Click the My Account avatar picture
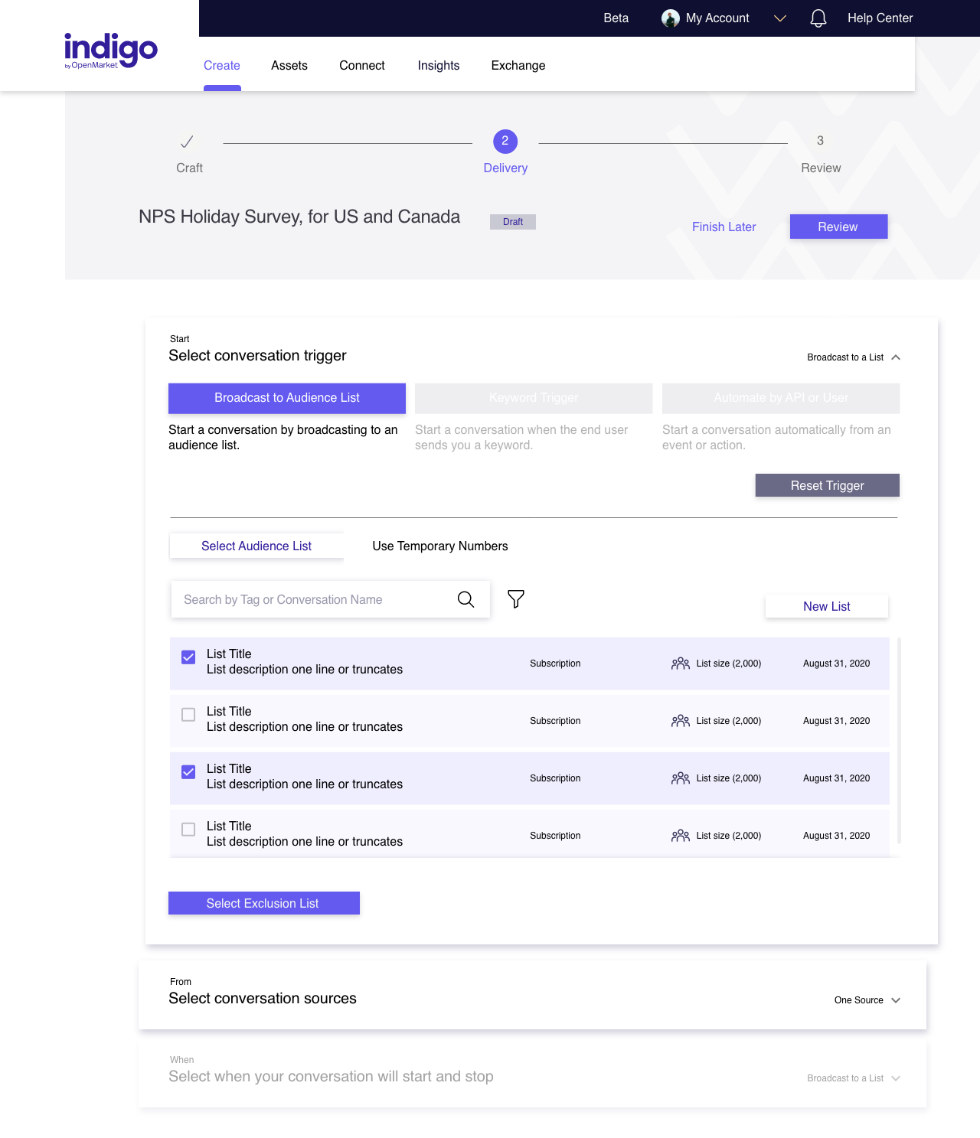This screenshot has width=980, height=1138. point(671,18)
